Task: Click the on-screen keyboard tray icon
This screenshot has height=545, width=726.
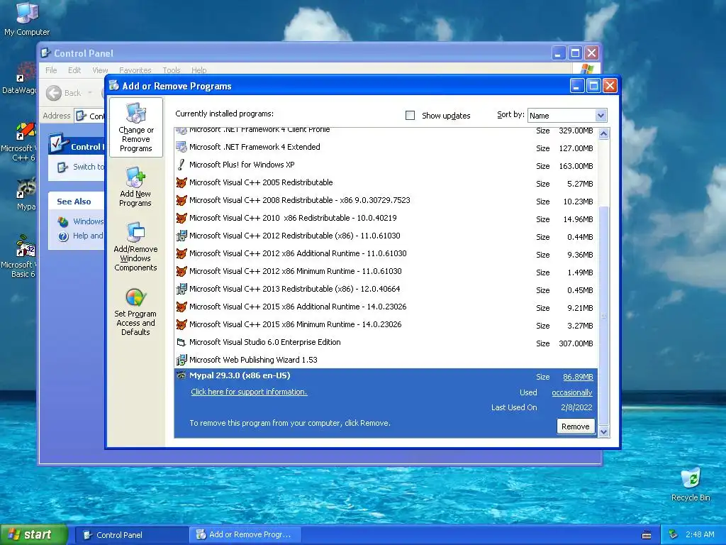Action: (647, 535)
